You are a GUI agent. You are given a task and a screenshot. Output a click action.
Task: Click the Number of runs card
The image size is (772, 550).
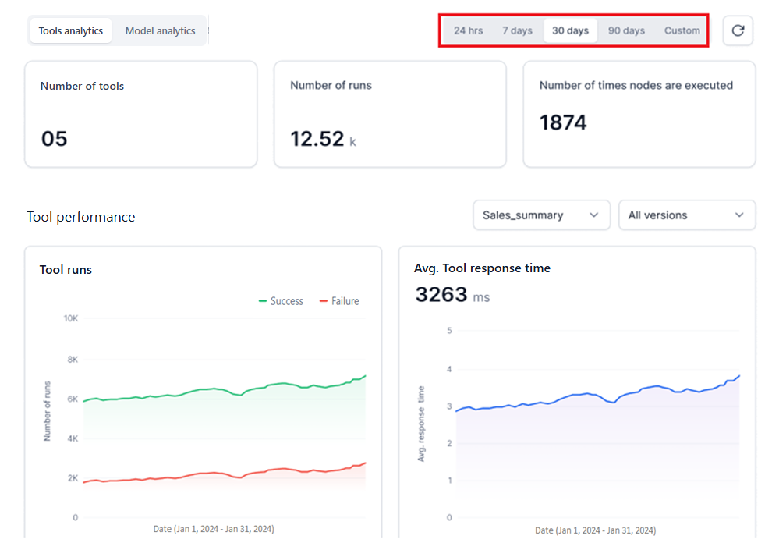390,114
